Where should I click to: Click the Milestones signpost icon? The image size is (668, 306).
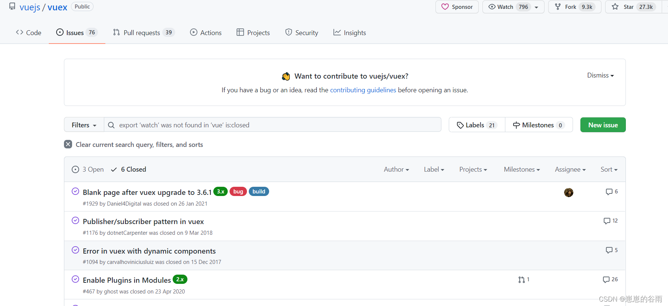(516, 125)
